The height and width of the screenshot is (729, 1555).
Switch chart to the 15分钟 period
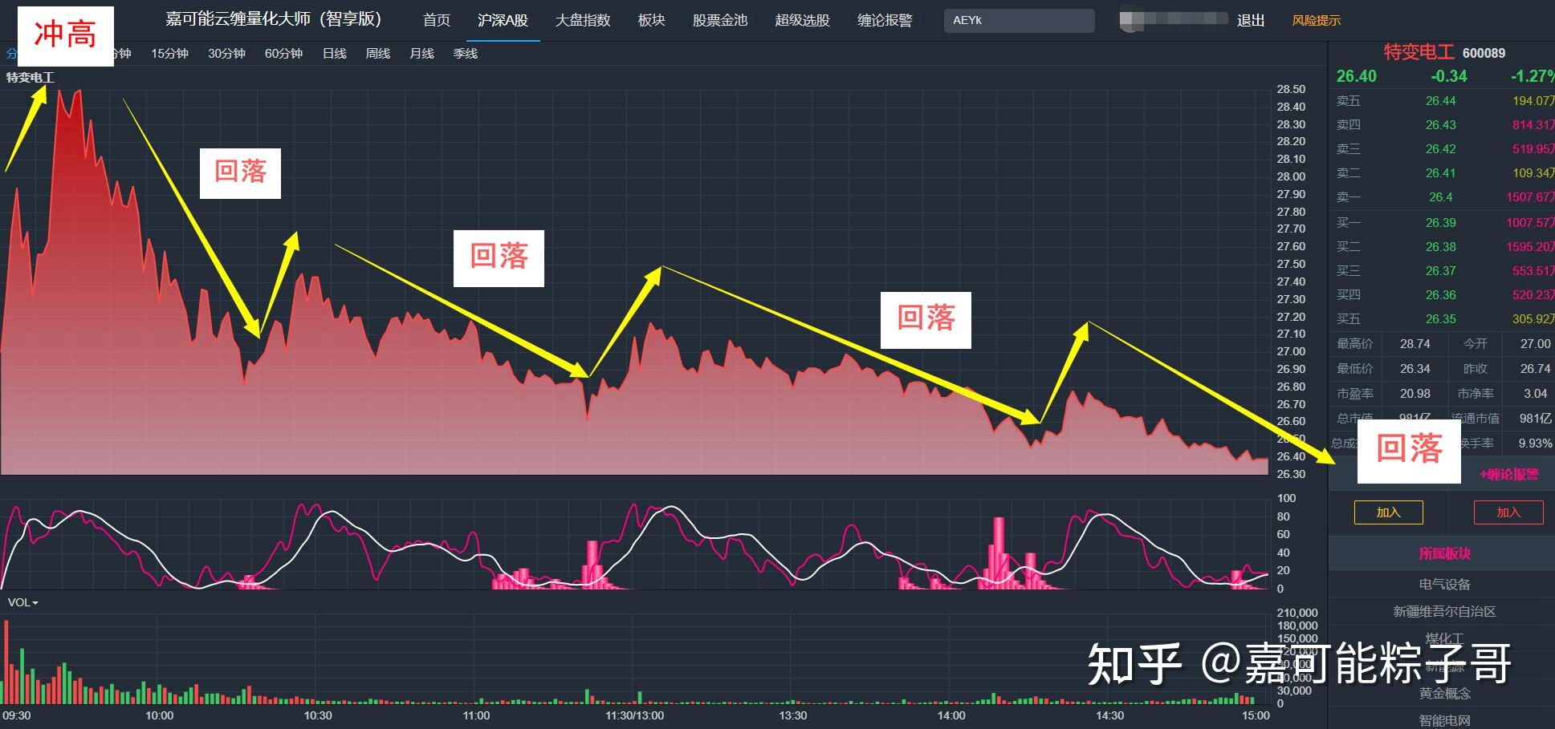169,53
